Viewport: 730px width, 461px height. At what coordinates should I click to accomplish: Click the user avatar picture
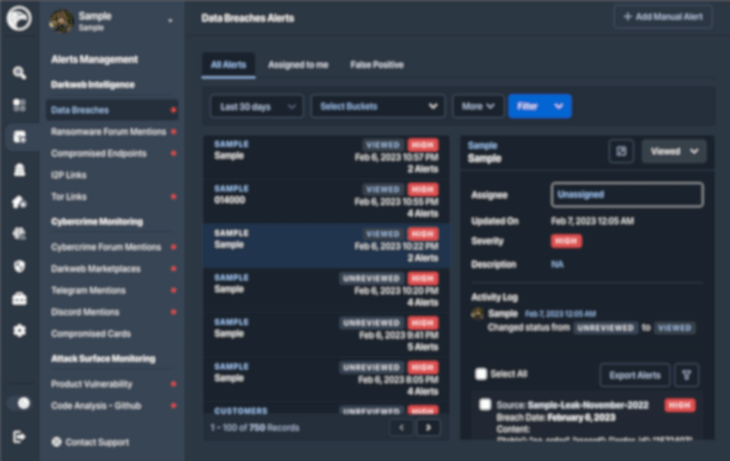(62, 21)
